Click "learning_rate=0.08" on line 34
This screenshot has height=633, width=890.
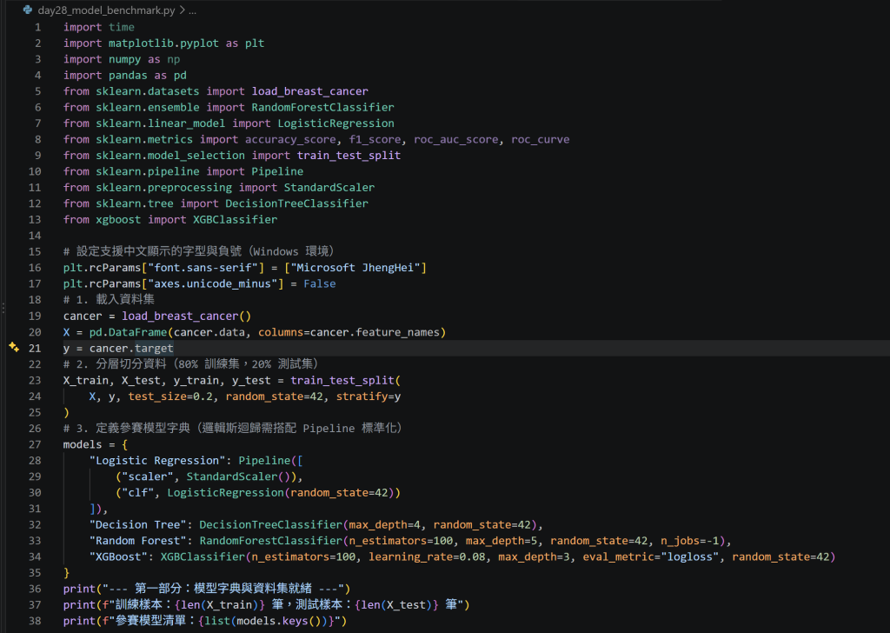(x=427, y=556)
